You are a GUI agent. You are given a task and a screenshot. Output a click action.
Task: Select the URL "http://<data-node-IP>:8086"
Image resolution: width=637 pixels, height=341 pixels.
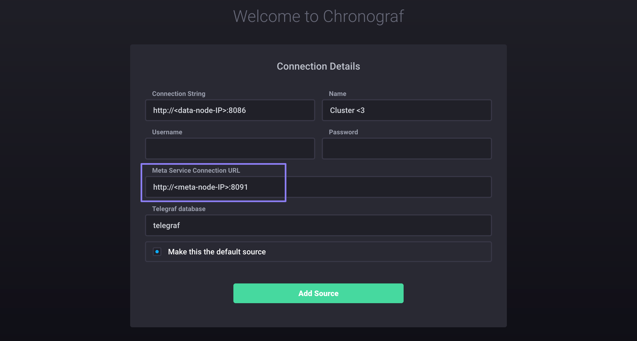coord(199,110)
